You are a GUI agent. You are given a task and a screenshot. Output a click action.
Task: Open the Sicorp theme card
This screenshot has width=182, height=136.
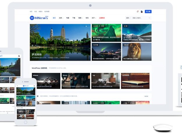pyautogui.click(x=76, y=81)
